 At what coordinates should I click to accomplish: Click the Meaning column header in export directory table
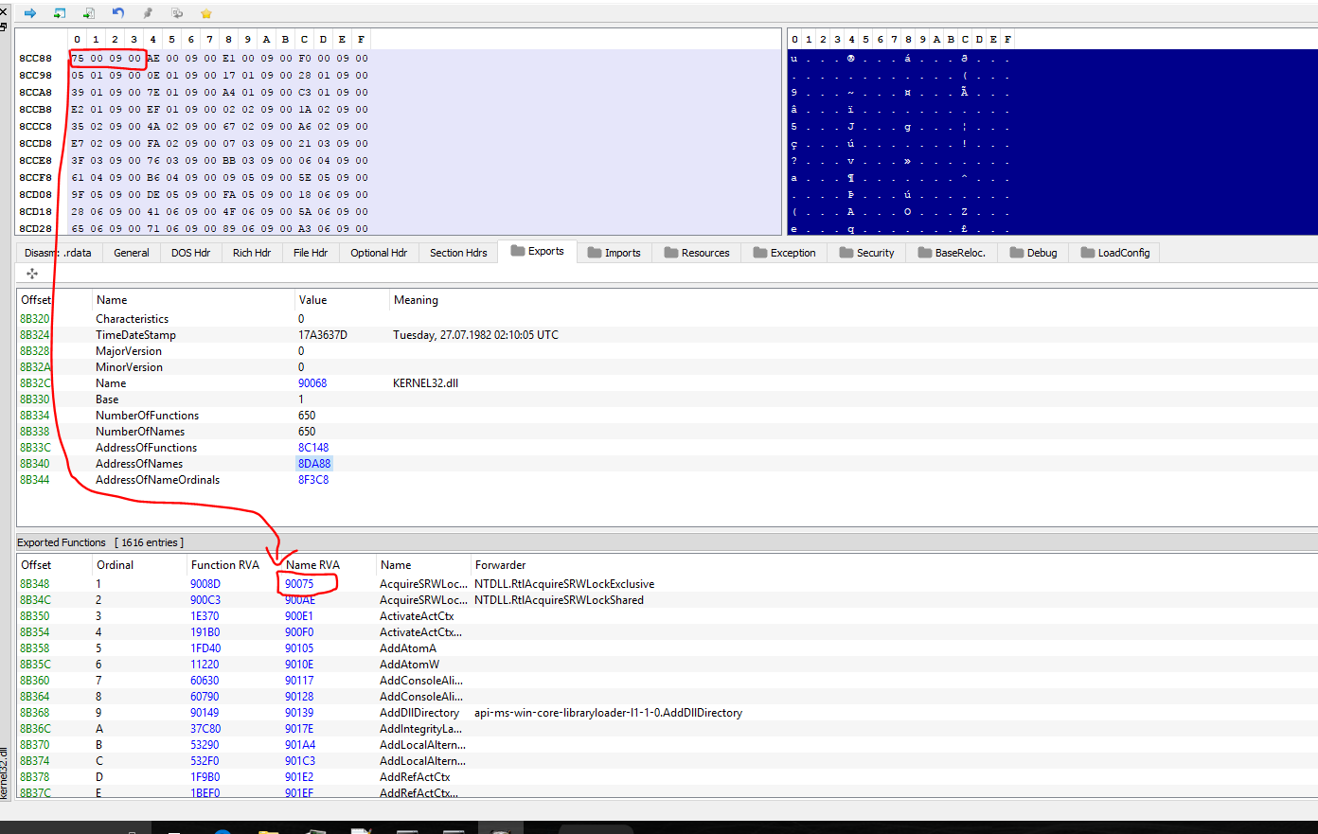pos(416,300)
